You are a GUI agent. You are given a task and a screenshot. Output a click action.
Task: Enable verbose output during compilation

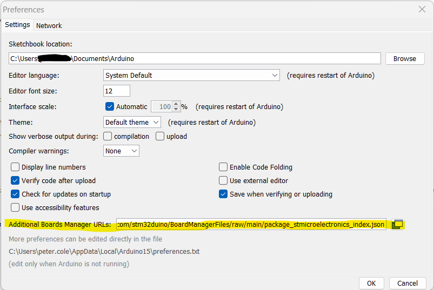[x=108, y=137]
